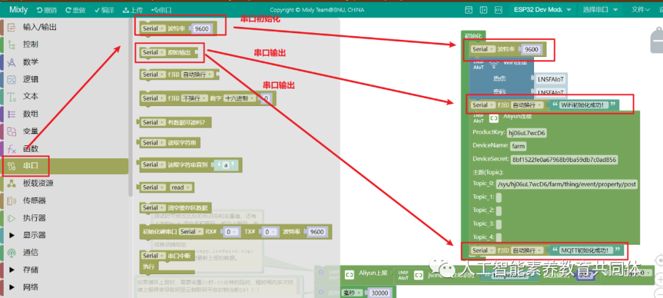Viewport: 663px width, 298px height.
Task: Click the Mixly logo
Action: (18, 9)
